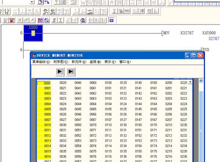Open the 表示(P) display menu

(x=110, y=62)
